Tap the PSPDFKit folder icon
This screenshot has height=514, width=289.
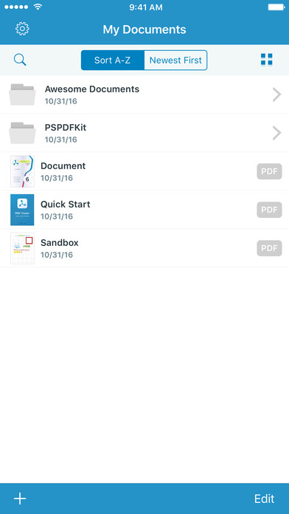(22, 133)
